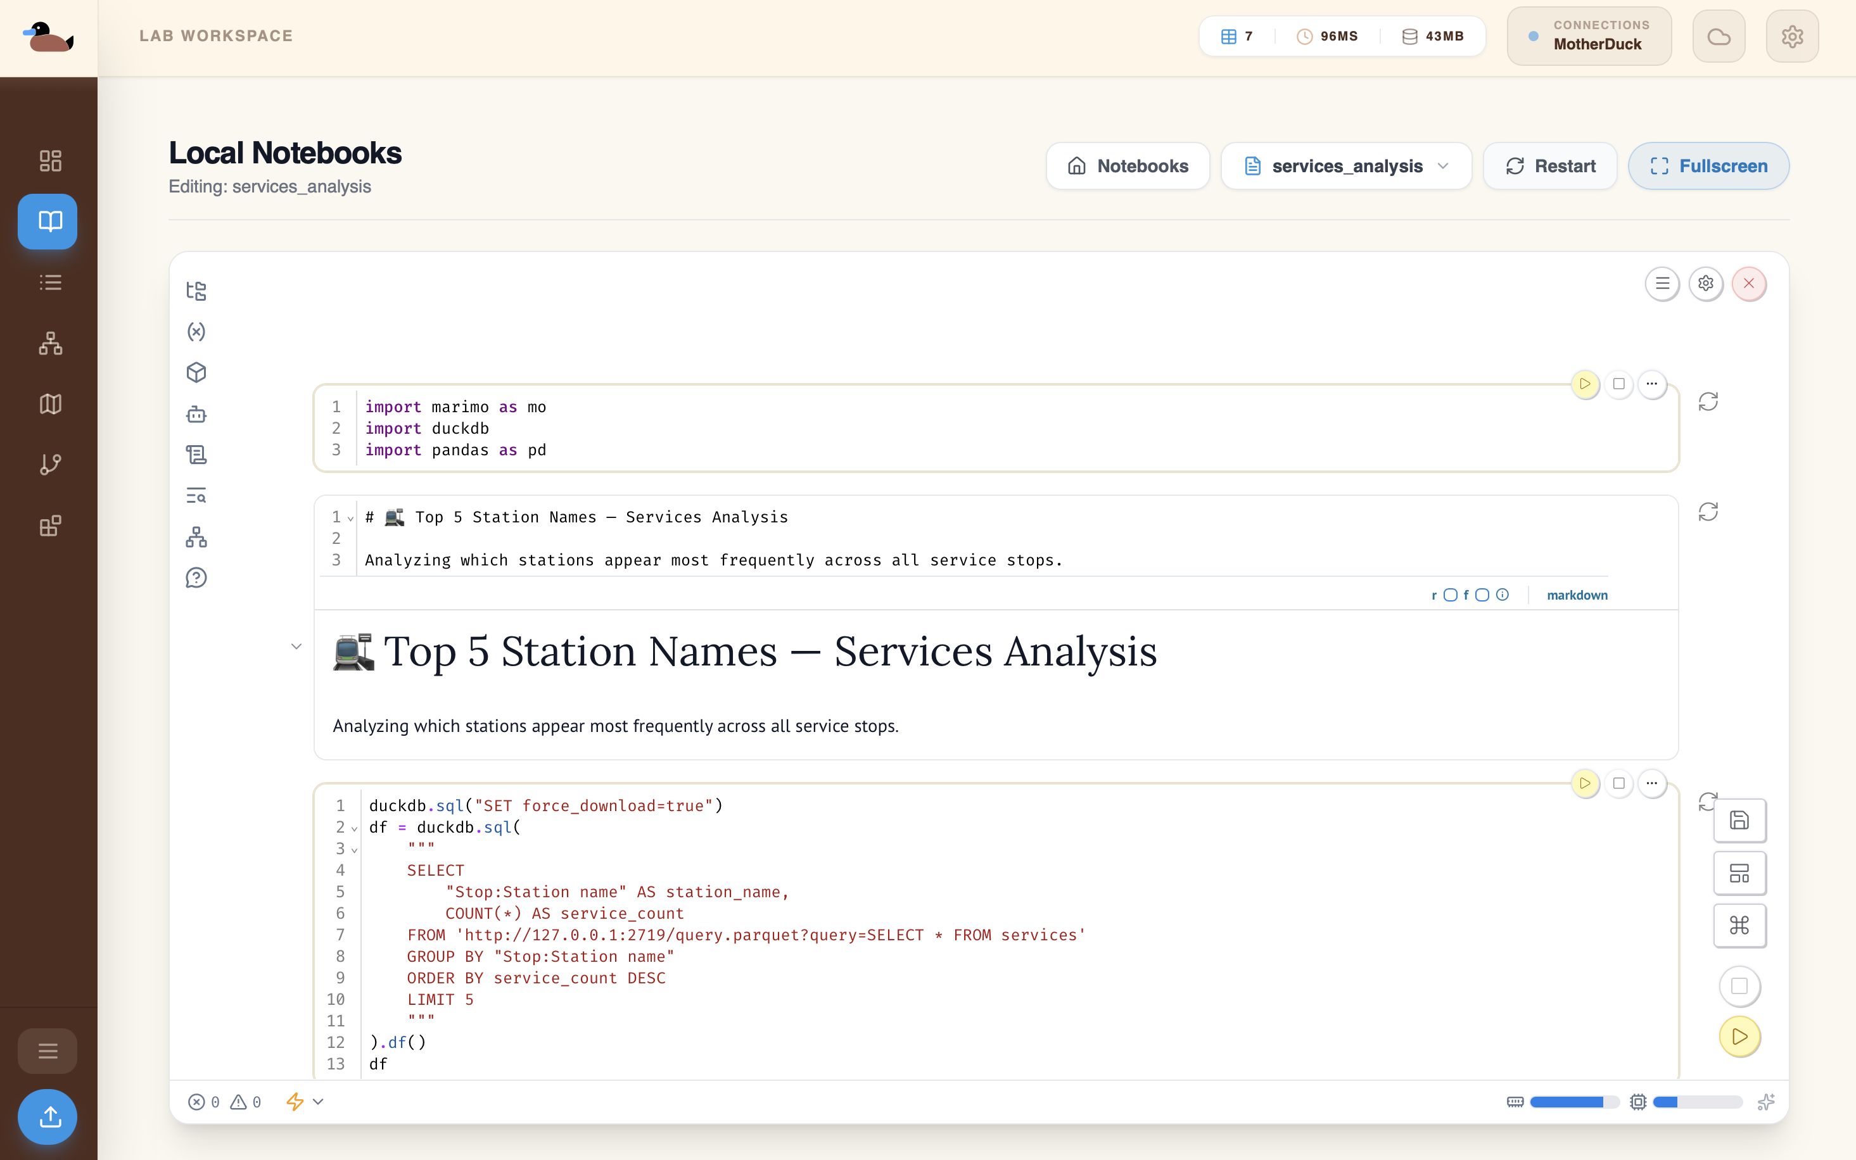Open the more options menu on the SQL cell
Viewport: 1856px width, 1160px height.
pyautogui.click(x=1651, y=783)
